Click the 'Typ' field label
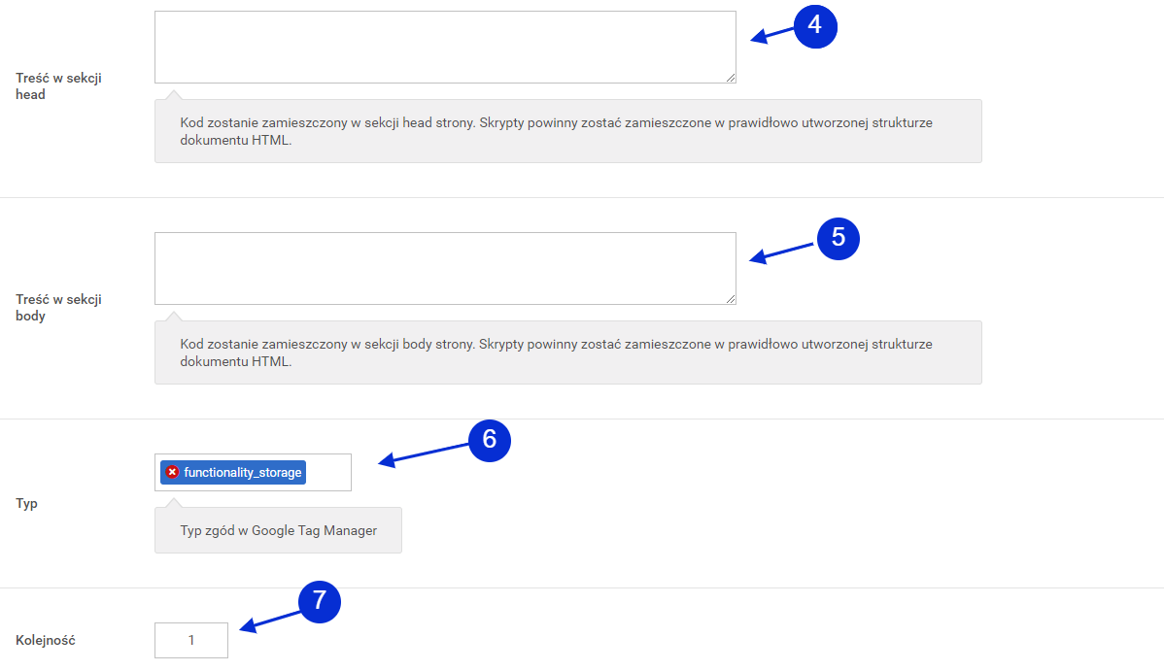Viewport: 1164px width, 671px height. (x=27, y=503)
